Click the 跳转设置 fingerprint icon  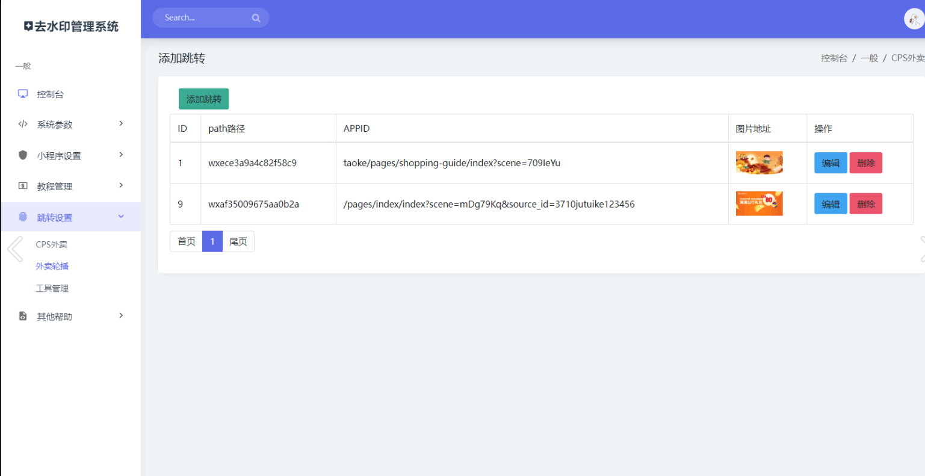click(23, 217)
